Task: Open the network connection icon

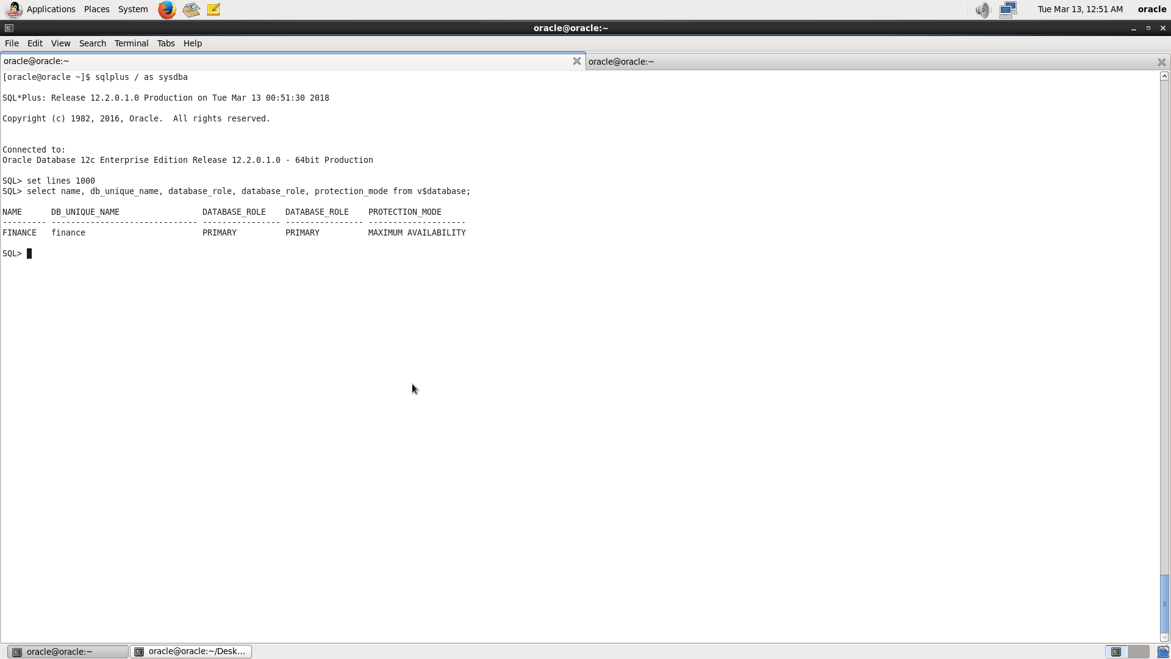Action: (1008, 9)
